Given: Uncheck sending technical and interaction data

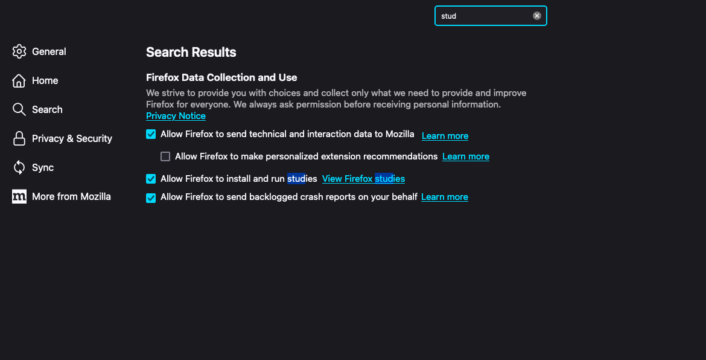Looking at the screenshot, I should pyautogui.click(x=151, y=134).
